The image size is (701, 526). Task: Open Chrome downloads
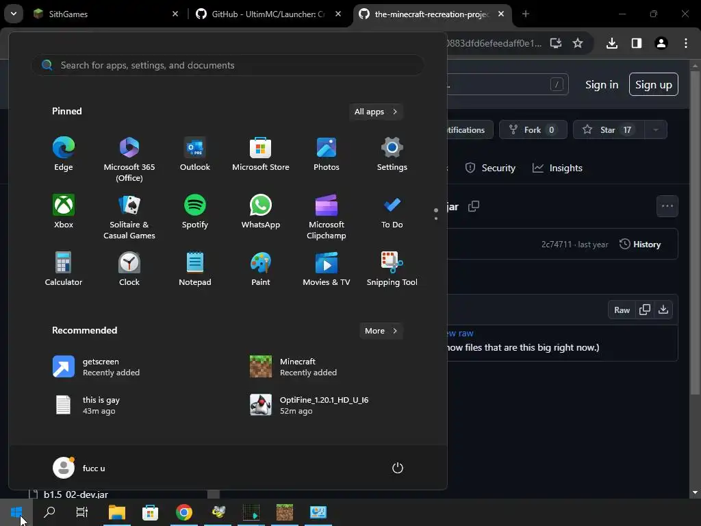coord(612,43)
